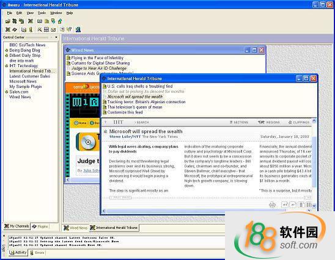Click the printer icon below the article
The width and height of the screenshot is (335, 260).
pos(272,204)
